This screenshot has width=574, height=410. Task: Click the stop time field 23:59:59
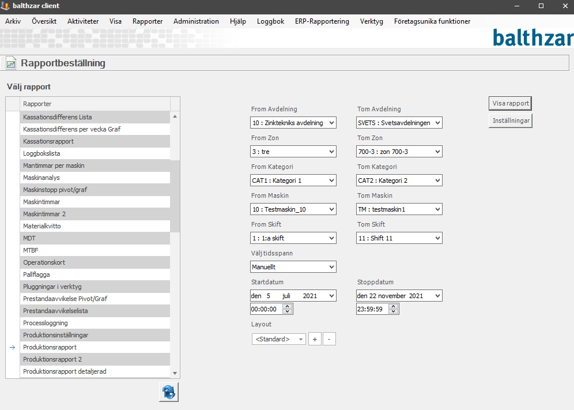[x=373, y=309]
